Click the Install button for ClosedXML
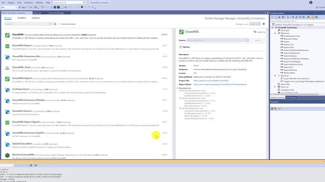The width and height of the screenshot is (325, 182). [257, 40]
